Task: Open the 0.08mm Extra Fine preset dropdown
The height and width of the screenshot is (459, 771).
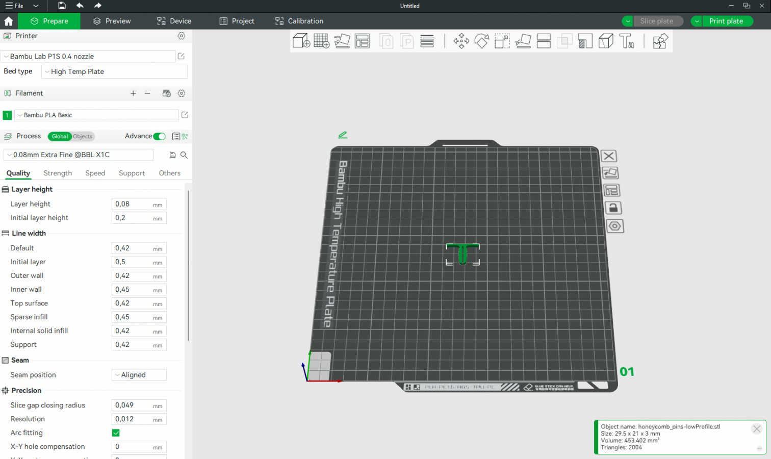Action: pyautogui.click(x=79, y=155)
